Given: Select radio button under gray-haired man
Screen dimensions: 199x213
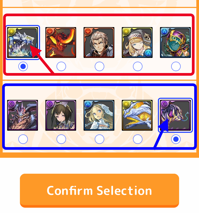Looking at the screenshot, I should point(99,66).
